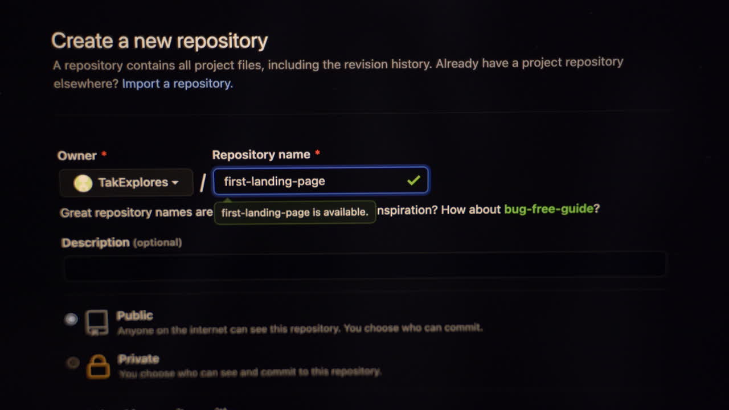
Task: Click the Repository name field label
Action: point(260,154)
